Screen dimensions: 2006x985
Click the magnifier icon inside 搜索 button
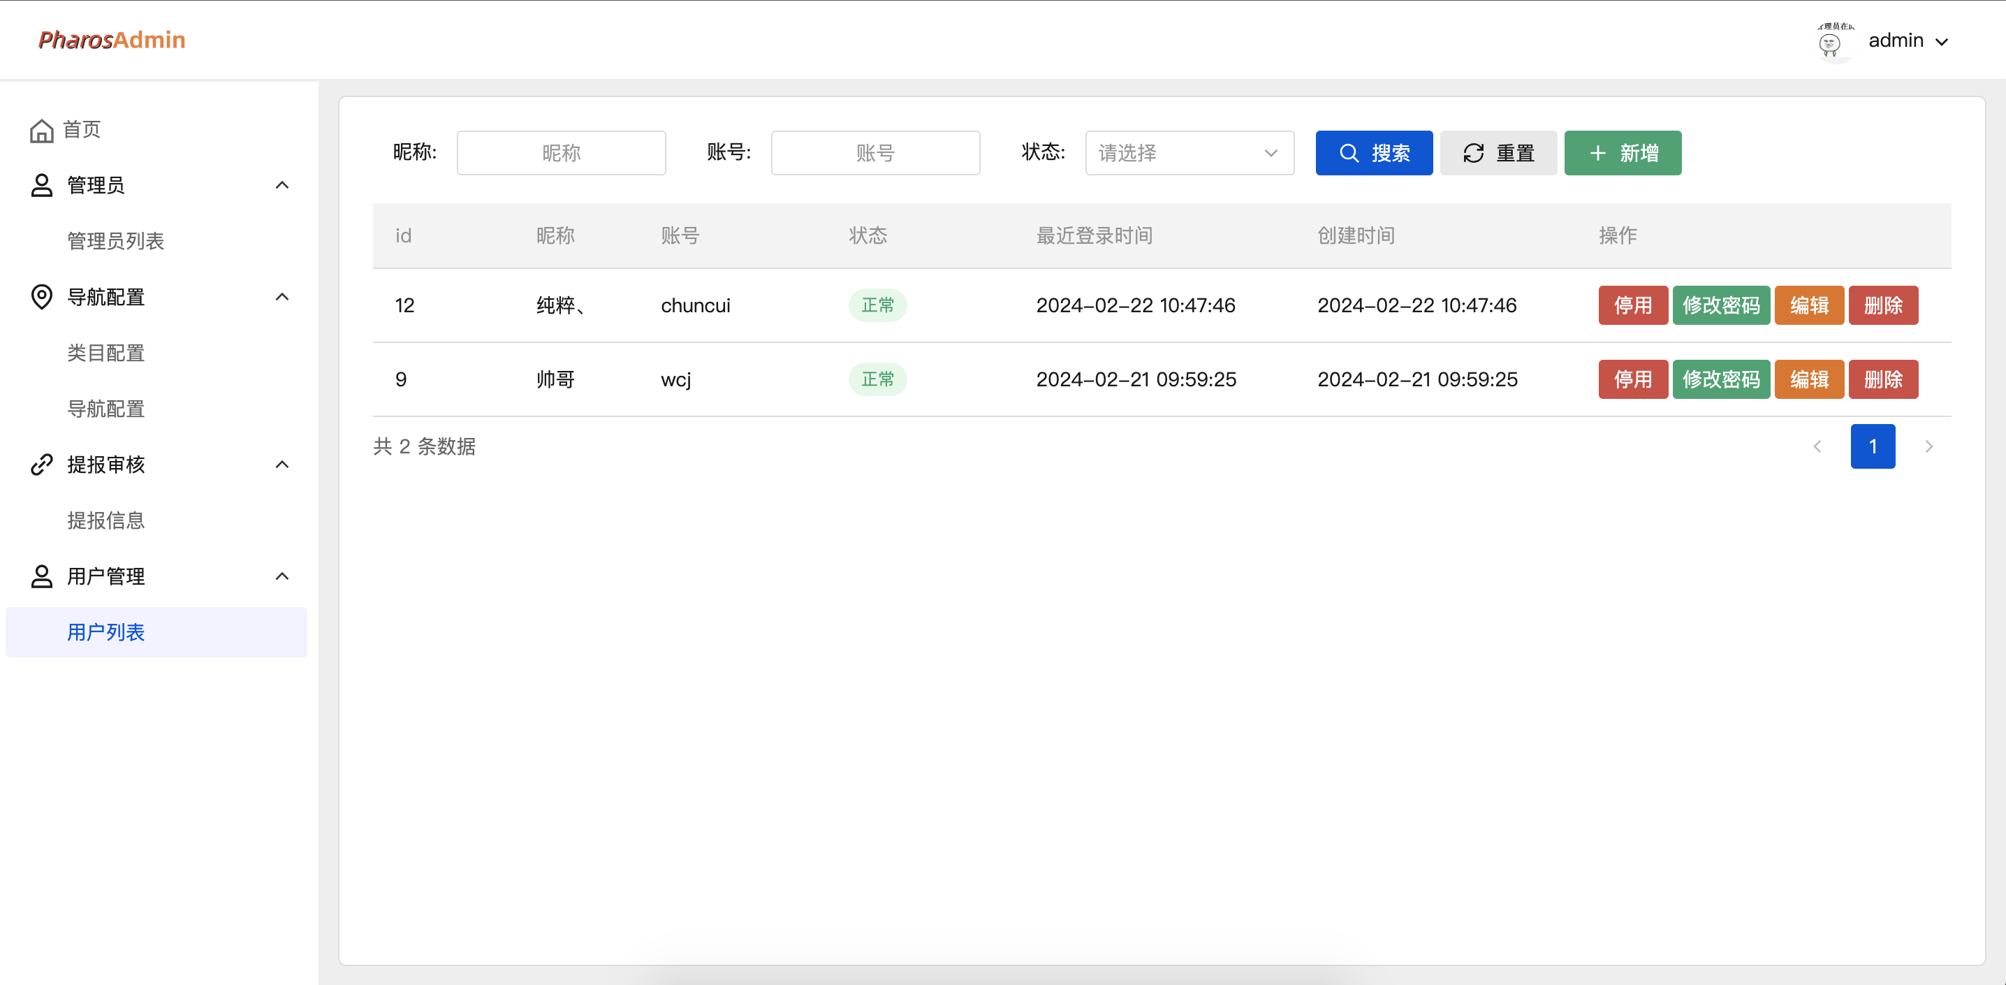(x=1349, y=152)
